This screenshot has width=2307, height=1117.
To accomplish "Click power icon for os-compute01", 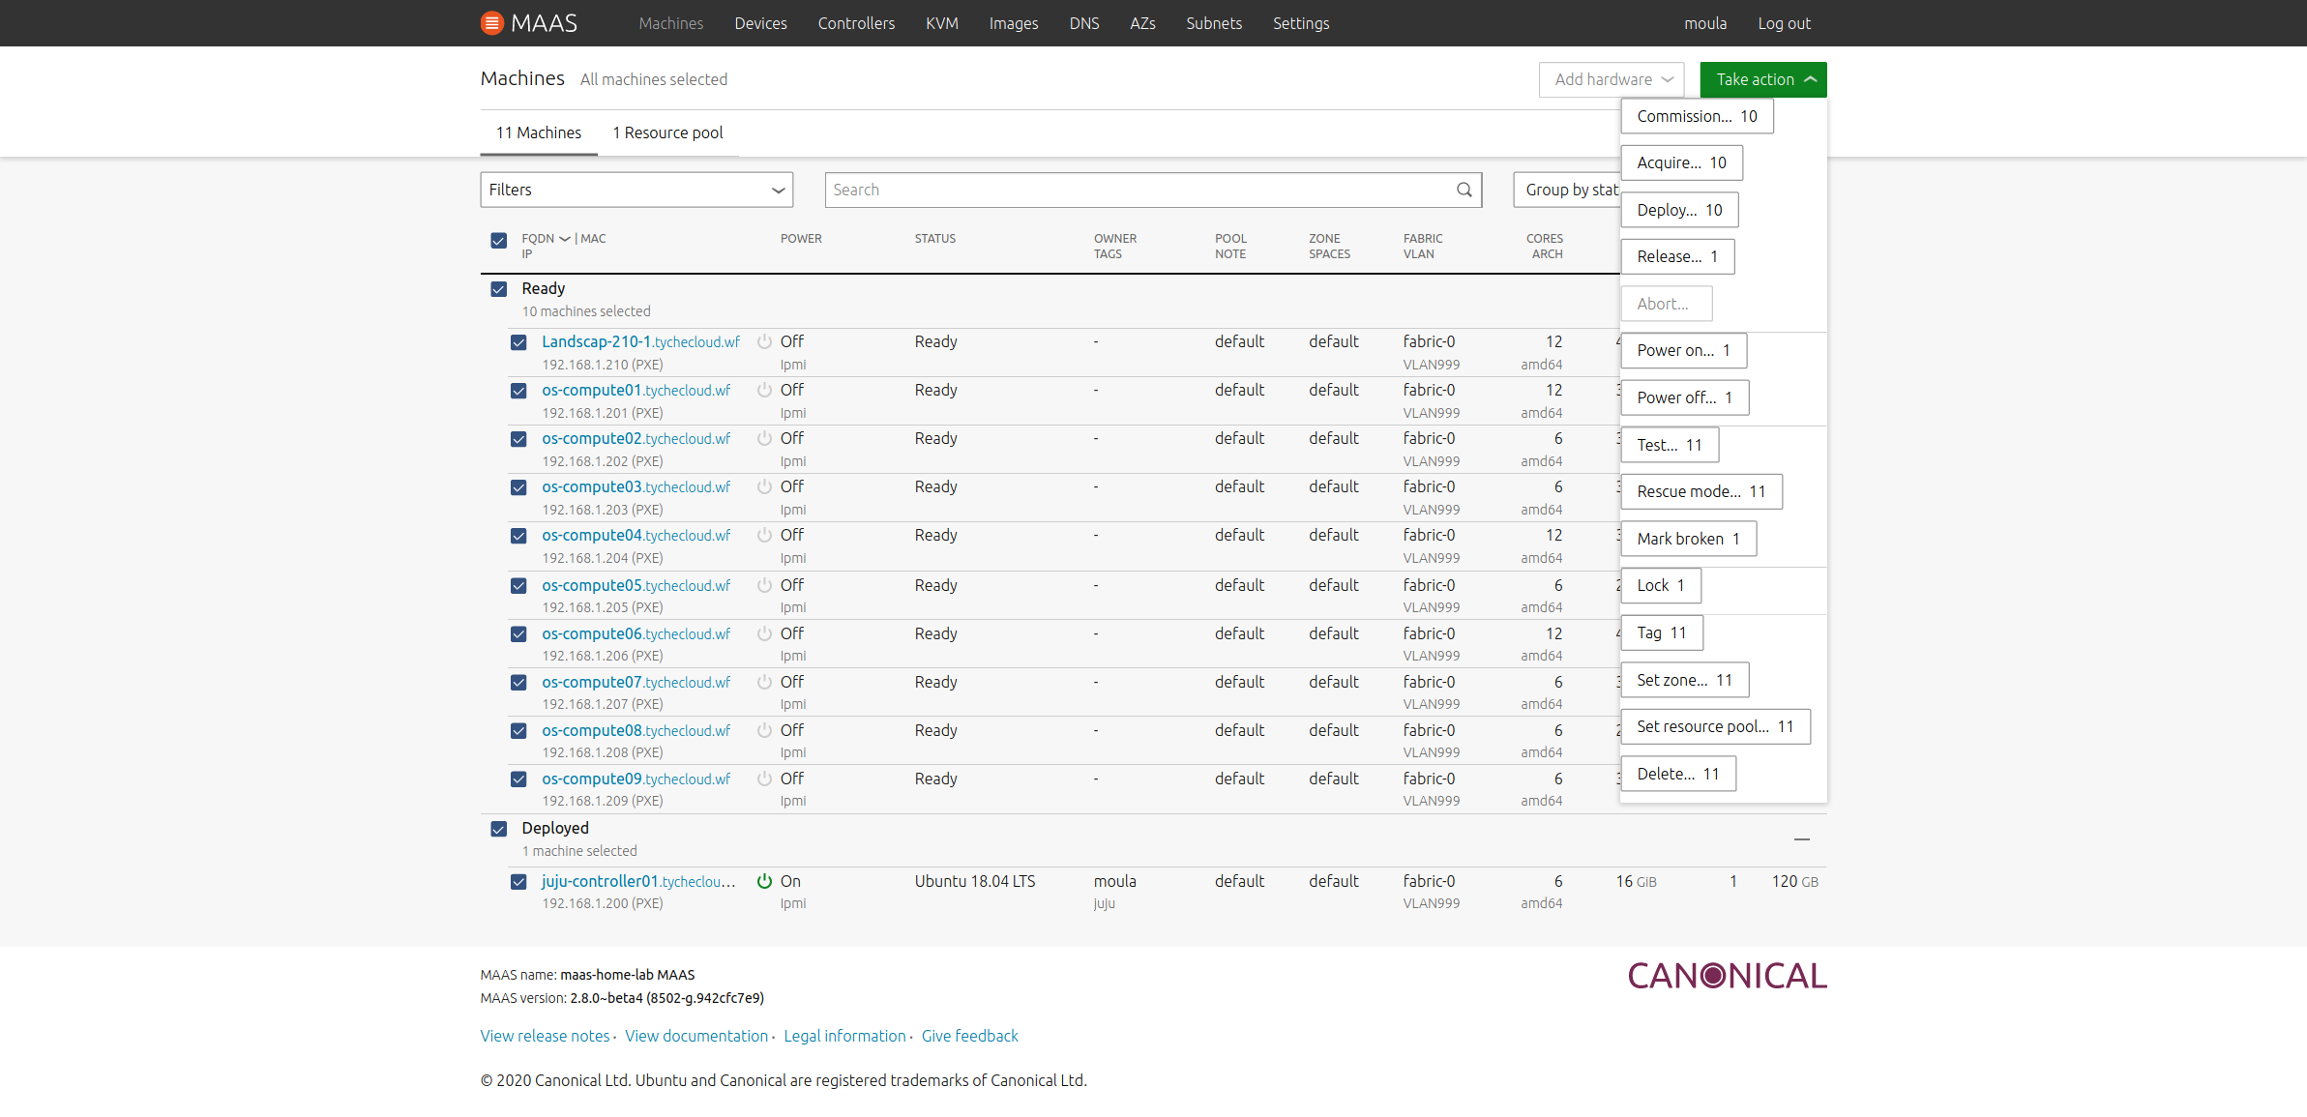I will [764, 390].
